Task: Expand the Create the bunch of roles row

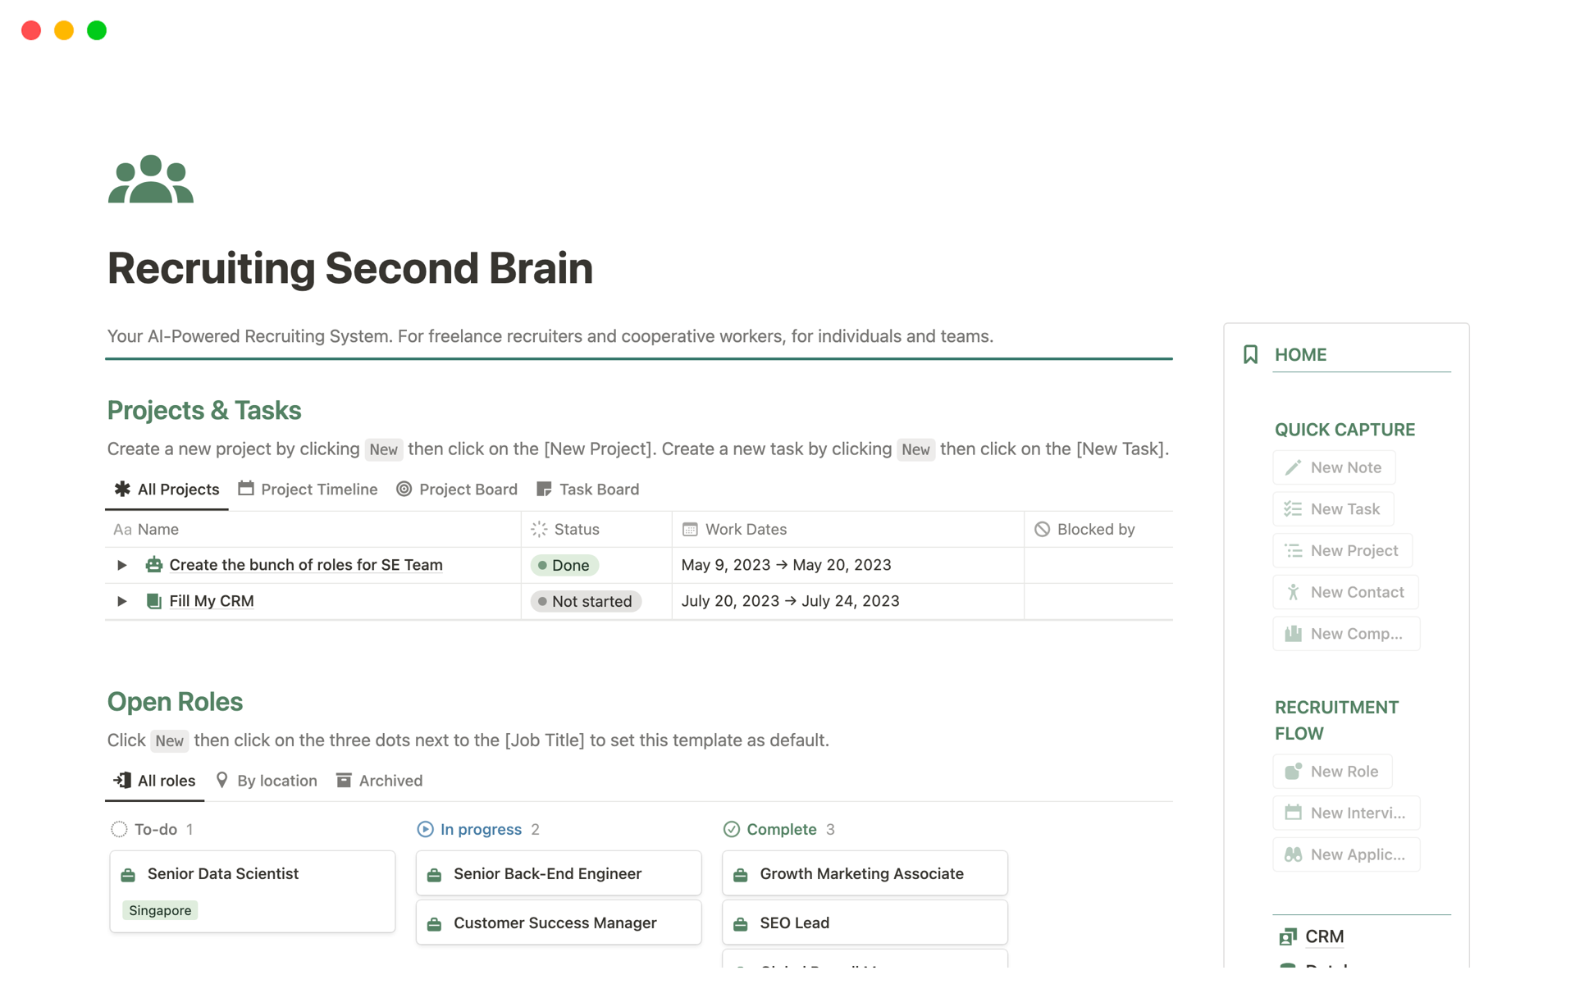Action: click(122, 565)
